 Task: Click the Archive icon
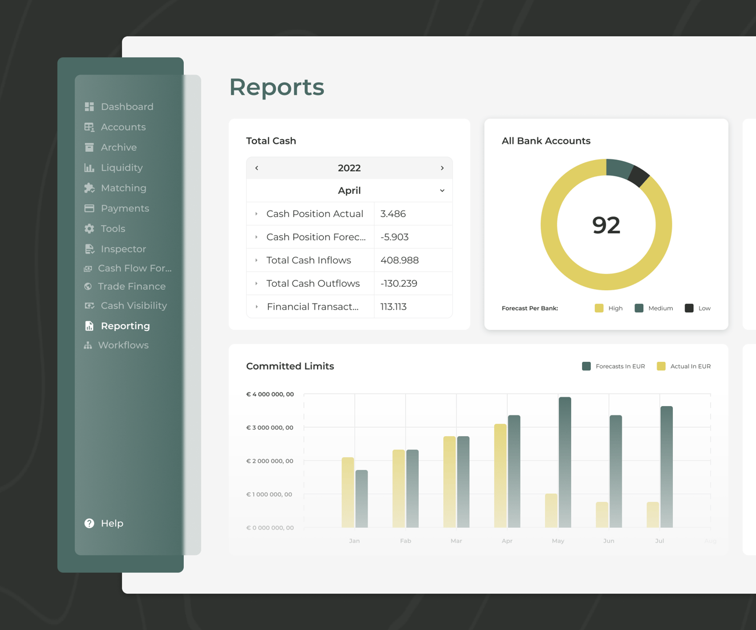[x=88, y=147]
